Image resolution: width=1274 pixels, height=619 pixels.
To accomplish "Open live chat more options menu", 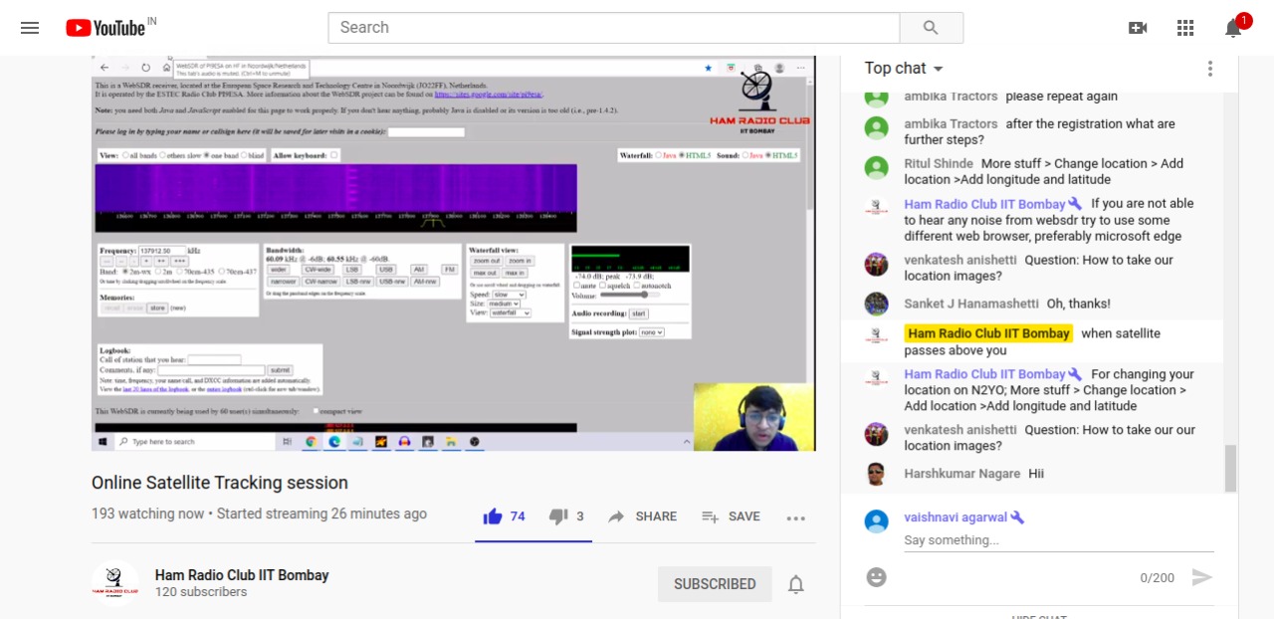I will [1210, 69].
